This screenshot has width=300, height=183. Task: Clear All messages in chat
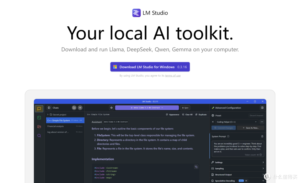click(187, 114)
